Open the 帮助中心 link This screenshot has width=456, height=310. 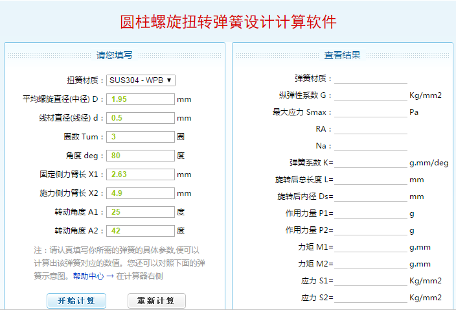(x=88, y=276)
